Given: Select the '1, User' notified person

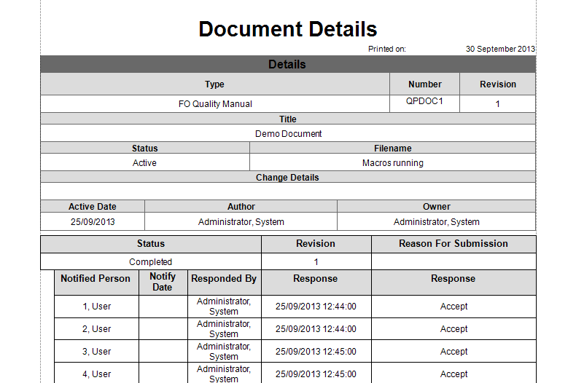Looking at the screenshot, I should pos(97,307).
